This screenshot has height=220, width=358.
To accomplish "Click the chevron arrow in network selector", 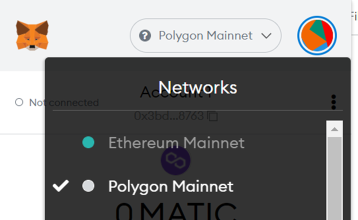I will 266,35.
